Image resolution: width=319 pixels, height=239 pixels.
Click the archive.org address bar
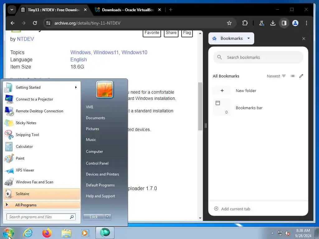[139, 23]
